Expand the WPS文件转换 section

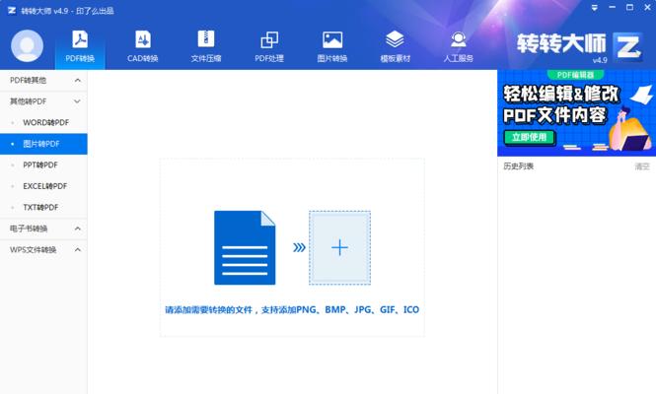43,250
